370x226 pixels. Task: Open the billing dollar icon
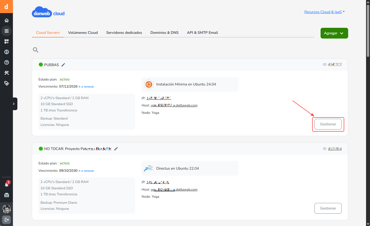click(7, 52)
